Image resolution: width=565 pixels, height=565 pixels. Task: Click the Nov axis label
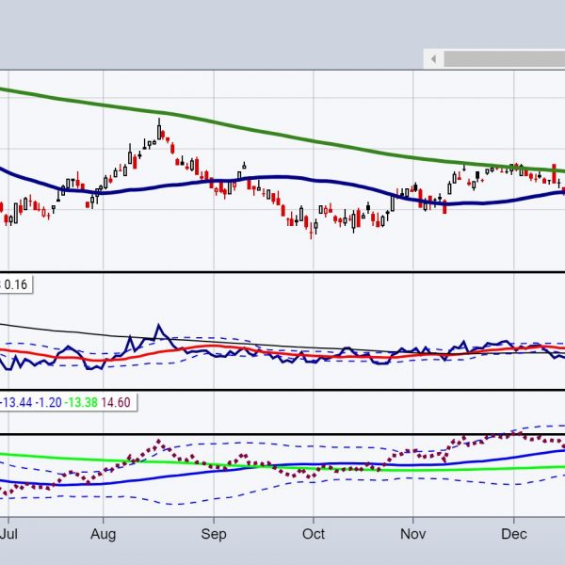click(x=413, y=534)
